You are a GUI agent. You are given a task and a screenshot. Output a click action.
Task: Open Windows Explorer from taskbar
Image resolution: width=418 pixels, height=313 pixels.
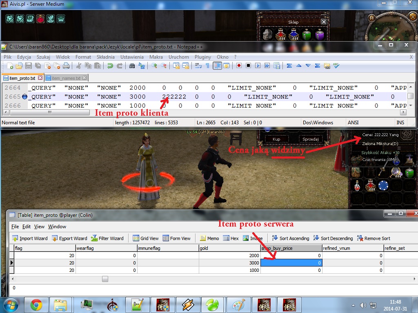61,305
